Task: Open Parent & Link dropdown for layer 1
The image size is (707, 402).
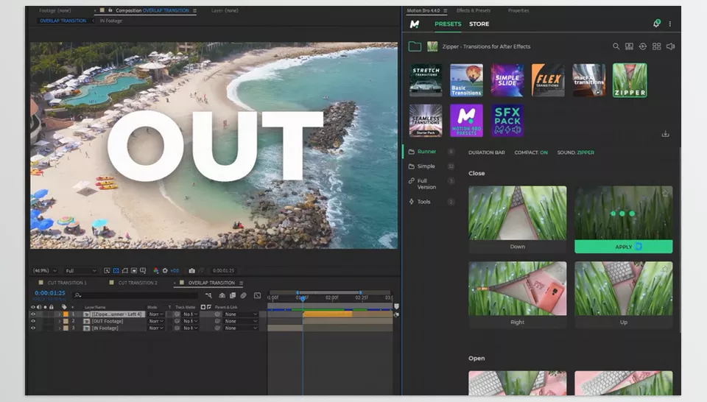Action: (241, 314)
